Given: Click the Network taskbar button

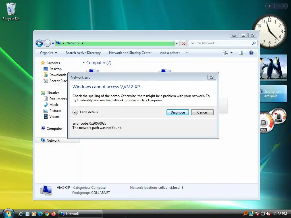Looking at the screenshot, I should pos(80,214).
